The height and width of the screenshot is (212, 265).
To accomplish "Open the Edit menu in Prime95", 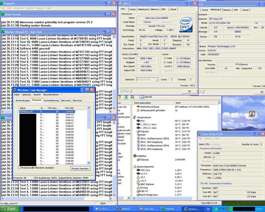I will pos(9,8).
